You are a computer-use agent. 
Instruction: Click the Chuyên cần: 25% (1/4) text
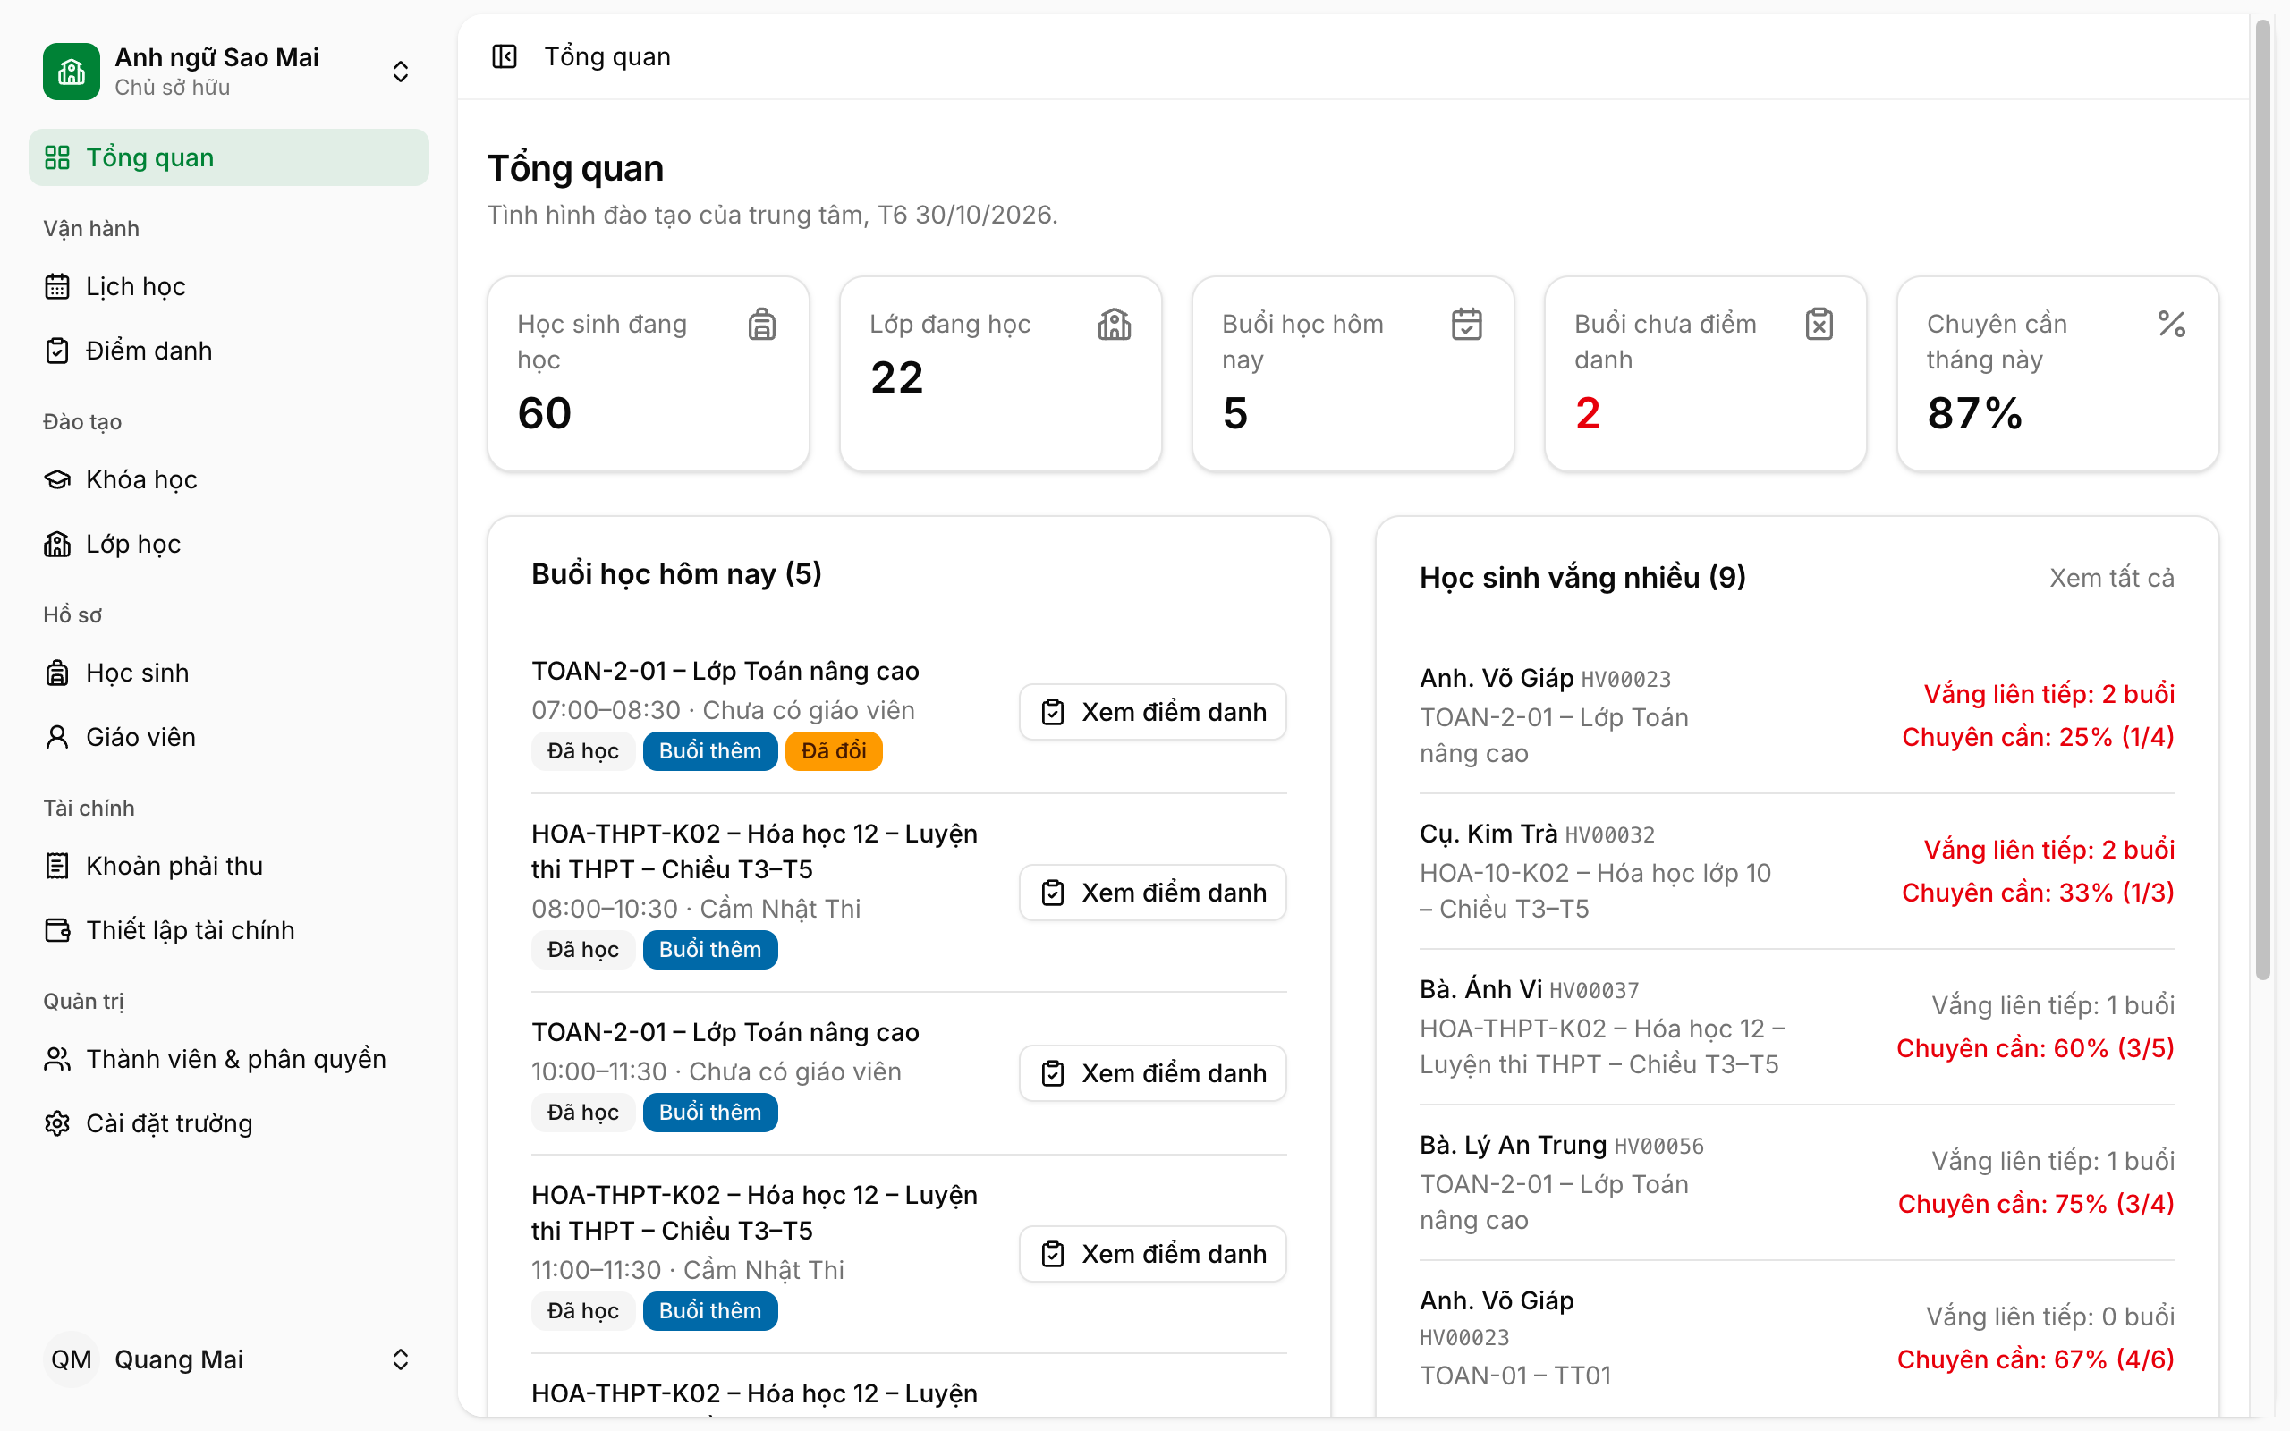pyautogui.click(x=2039, y=737)
